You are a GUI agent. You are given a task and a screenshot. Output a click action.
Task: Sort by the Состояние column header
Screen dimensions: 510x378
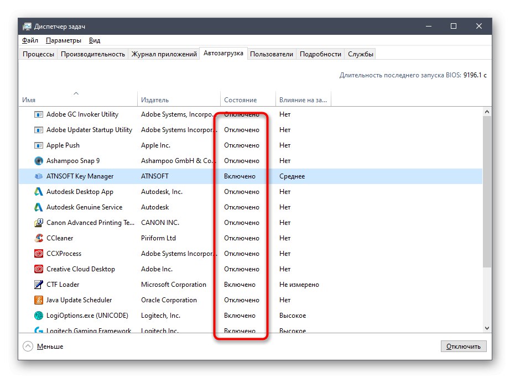(x=248, y=100)
